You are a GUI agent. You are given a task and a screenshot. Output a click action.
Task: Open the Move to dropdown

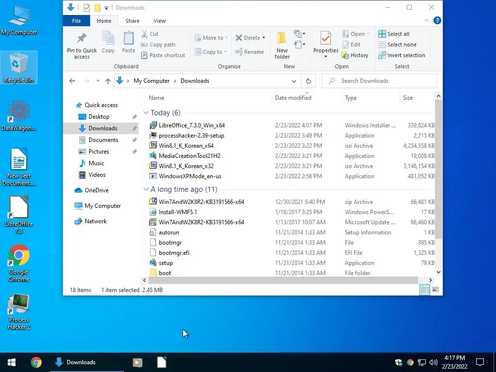point(211,38)
